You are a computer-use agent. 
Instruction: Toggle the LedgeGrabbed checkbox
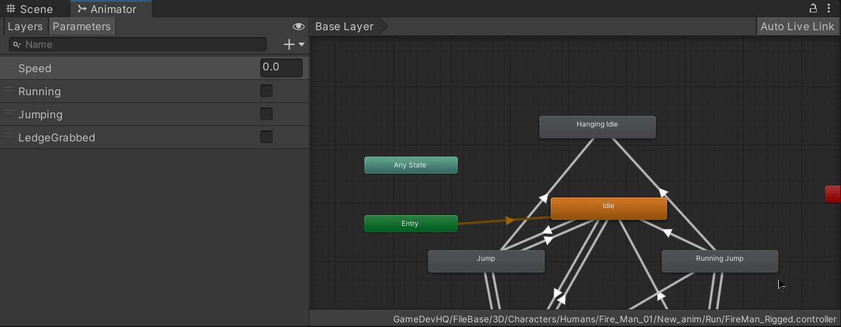267,137
